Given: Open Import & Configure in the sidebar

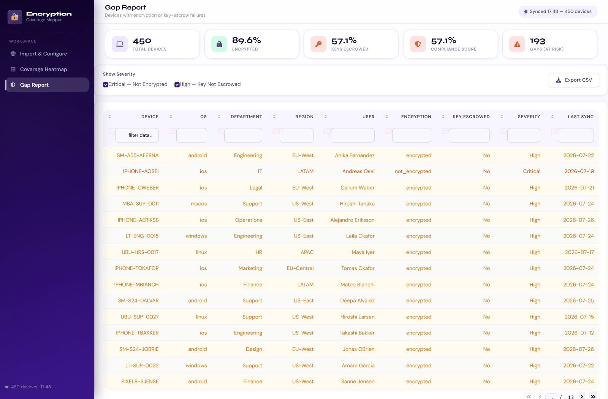Looking at the screenshot, I should pos(47,54).
